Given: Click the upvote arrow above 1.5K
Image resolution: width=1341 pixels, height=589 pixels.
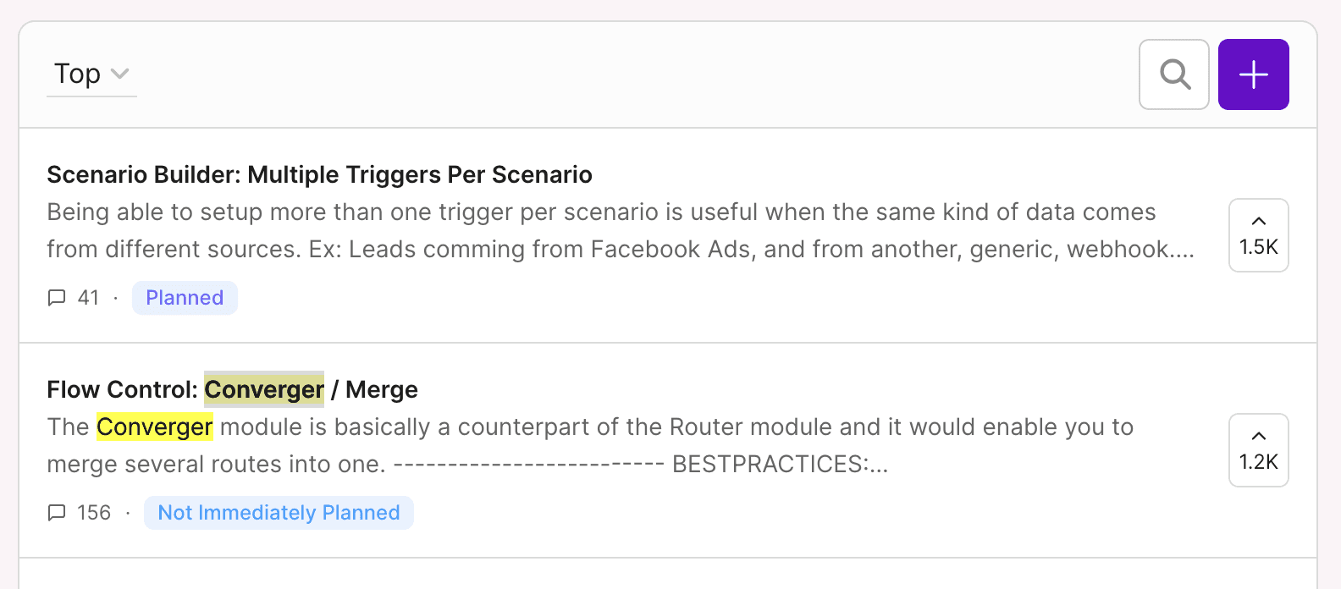Looking at the screenshot, I should (1259, 221).
